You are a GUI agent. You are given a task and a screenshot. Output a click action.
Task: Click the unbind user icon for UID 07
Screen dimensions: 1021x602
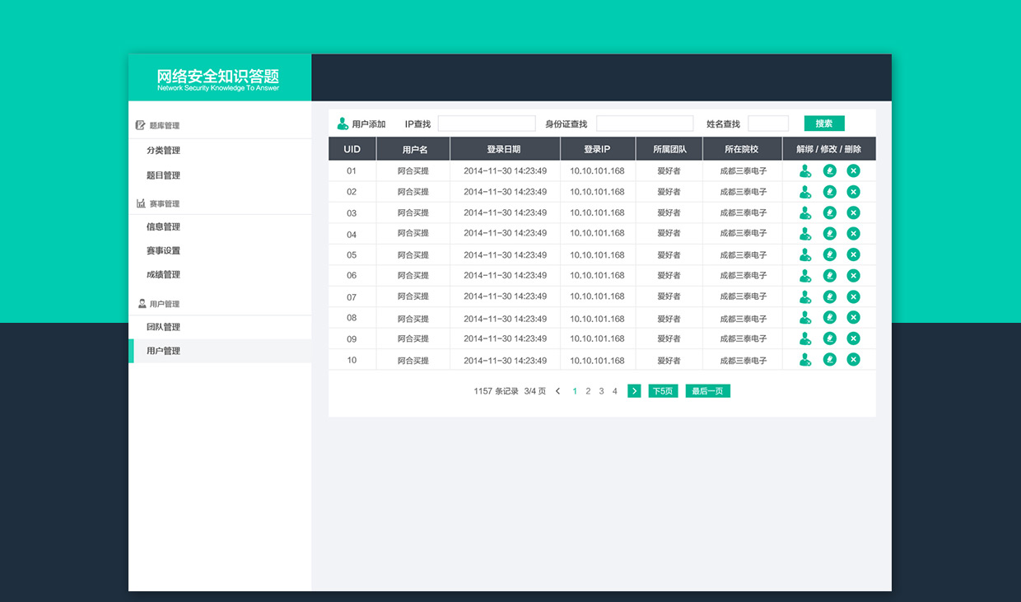[805, 296]
